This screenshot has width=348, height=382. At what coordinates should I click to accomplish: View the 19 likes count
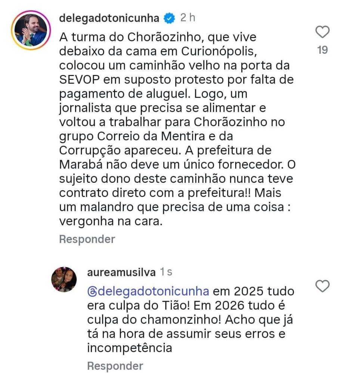(322, 50)
